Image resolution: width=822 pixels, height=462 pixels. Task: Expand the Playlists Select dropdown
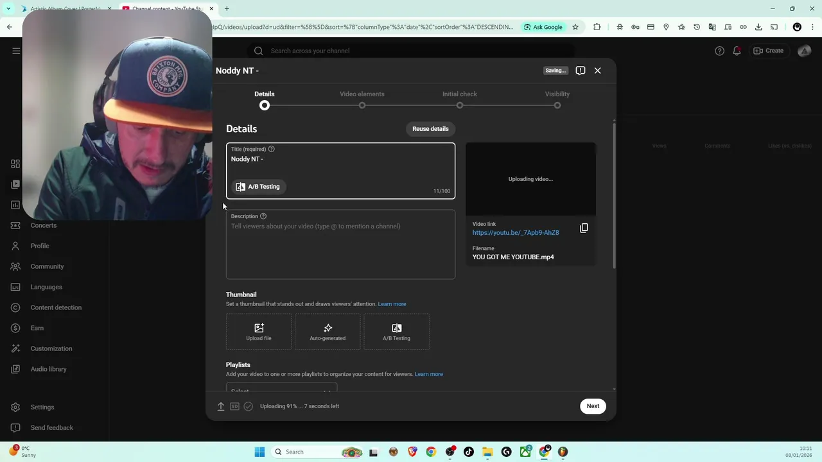281,389
